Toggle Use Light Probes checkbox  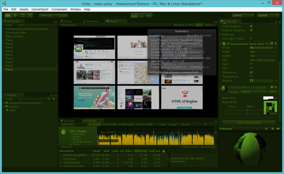pos(251,39)
